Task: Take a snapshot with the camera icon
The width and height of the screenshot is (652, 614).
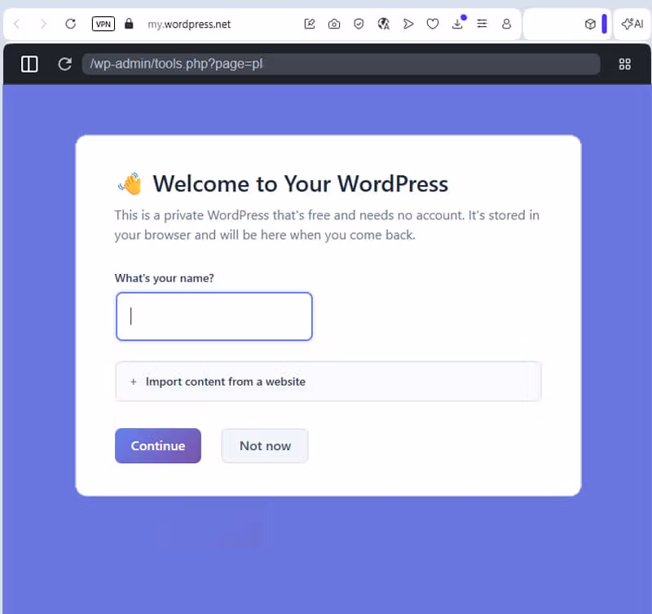Action: tap(334, 24)
